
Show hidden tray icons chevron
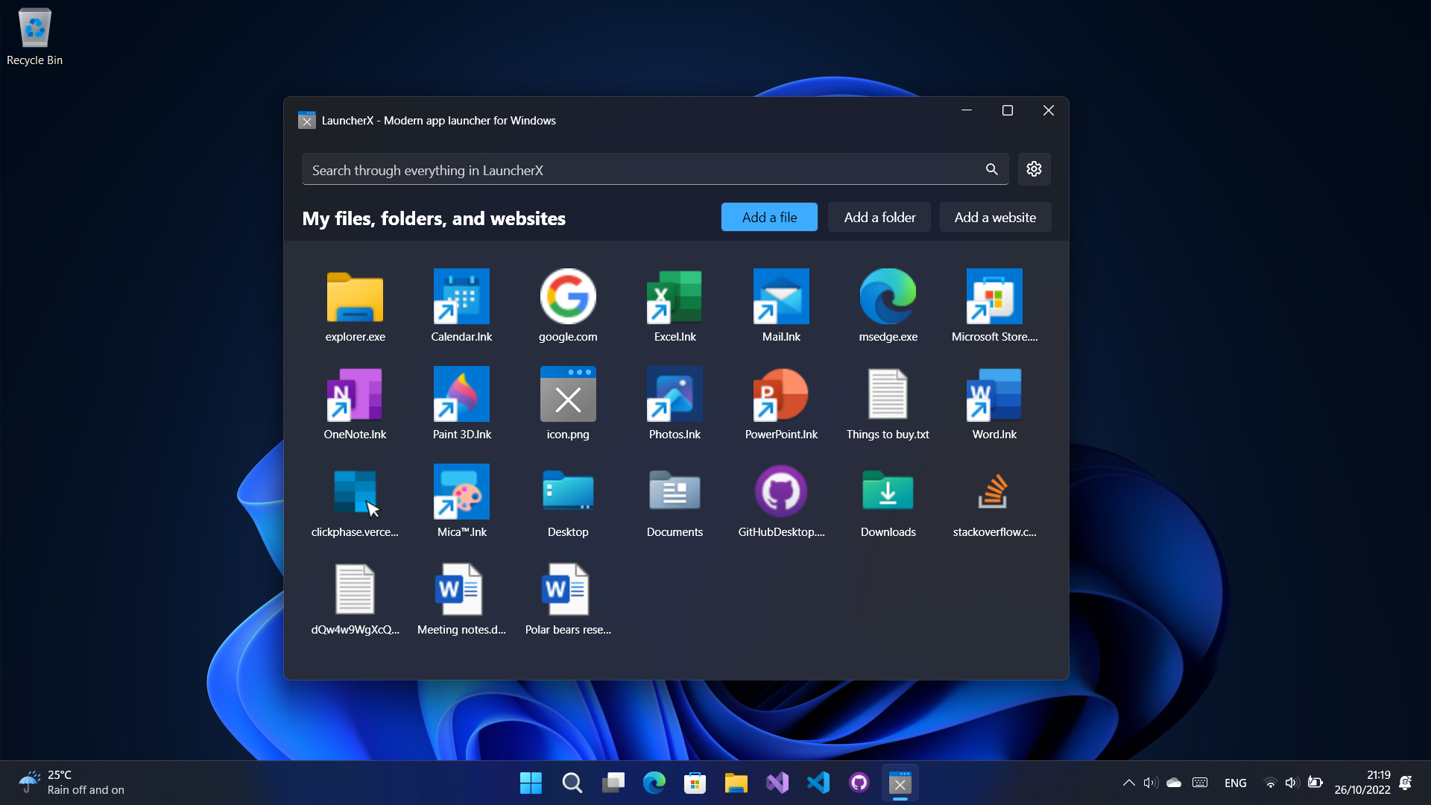[1128, 783]
